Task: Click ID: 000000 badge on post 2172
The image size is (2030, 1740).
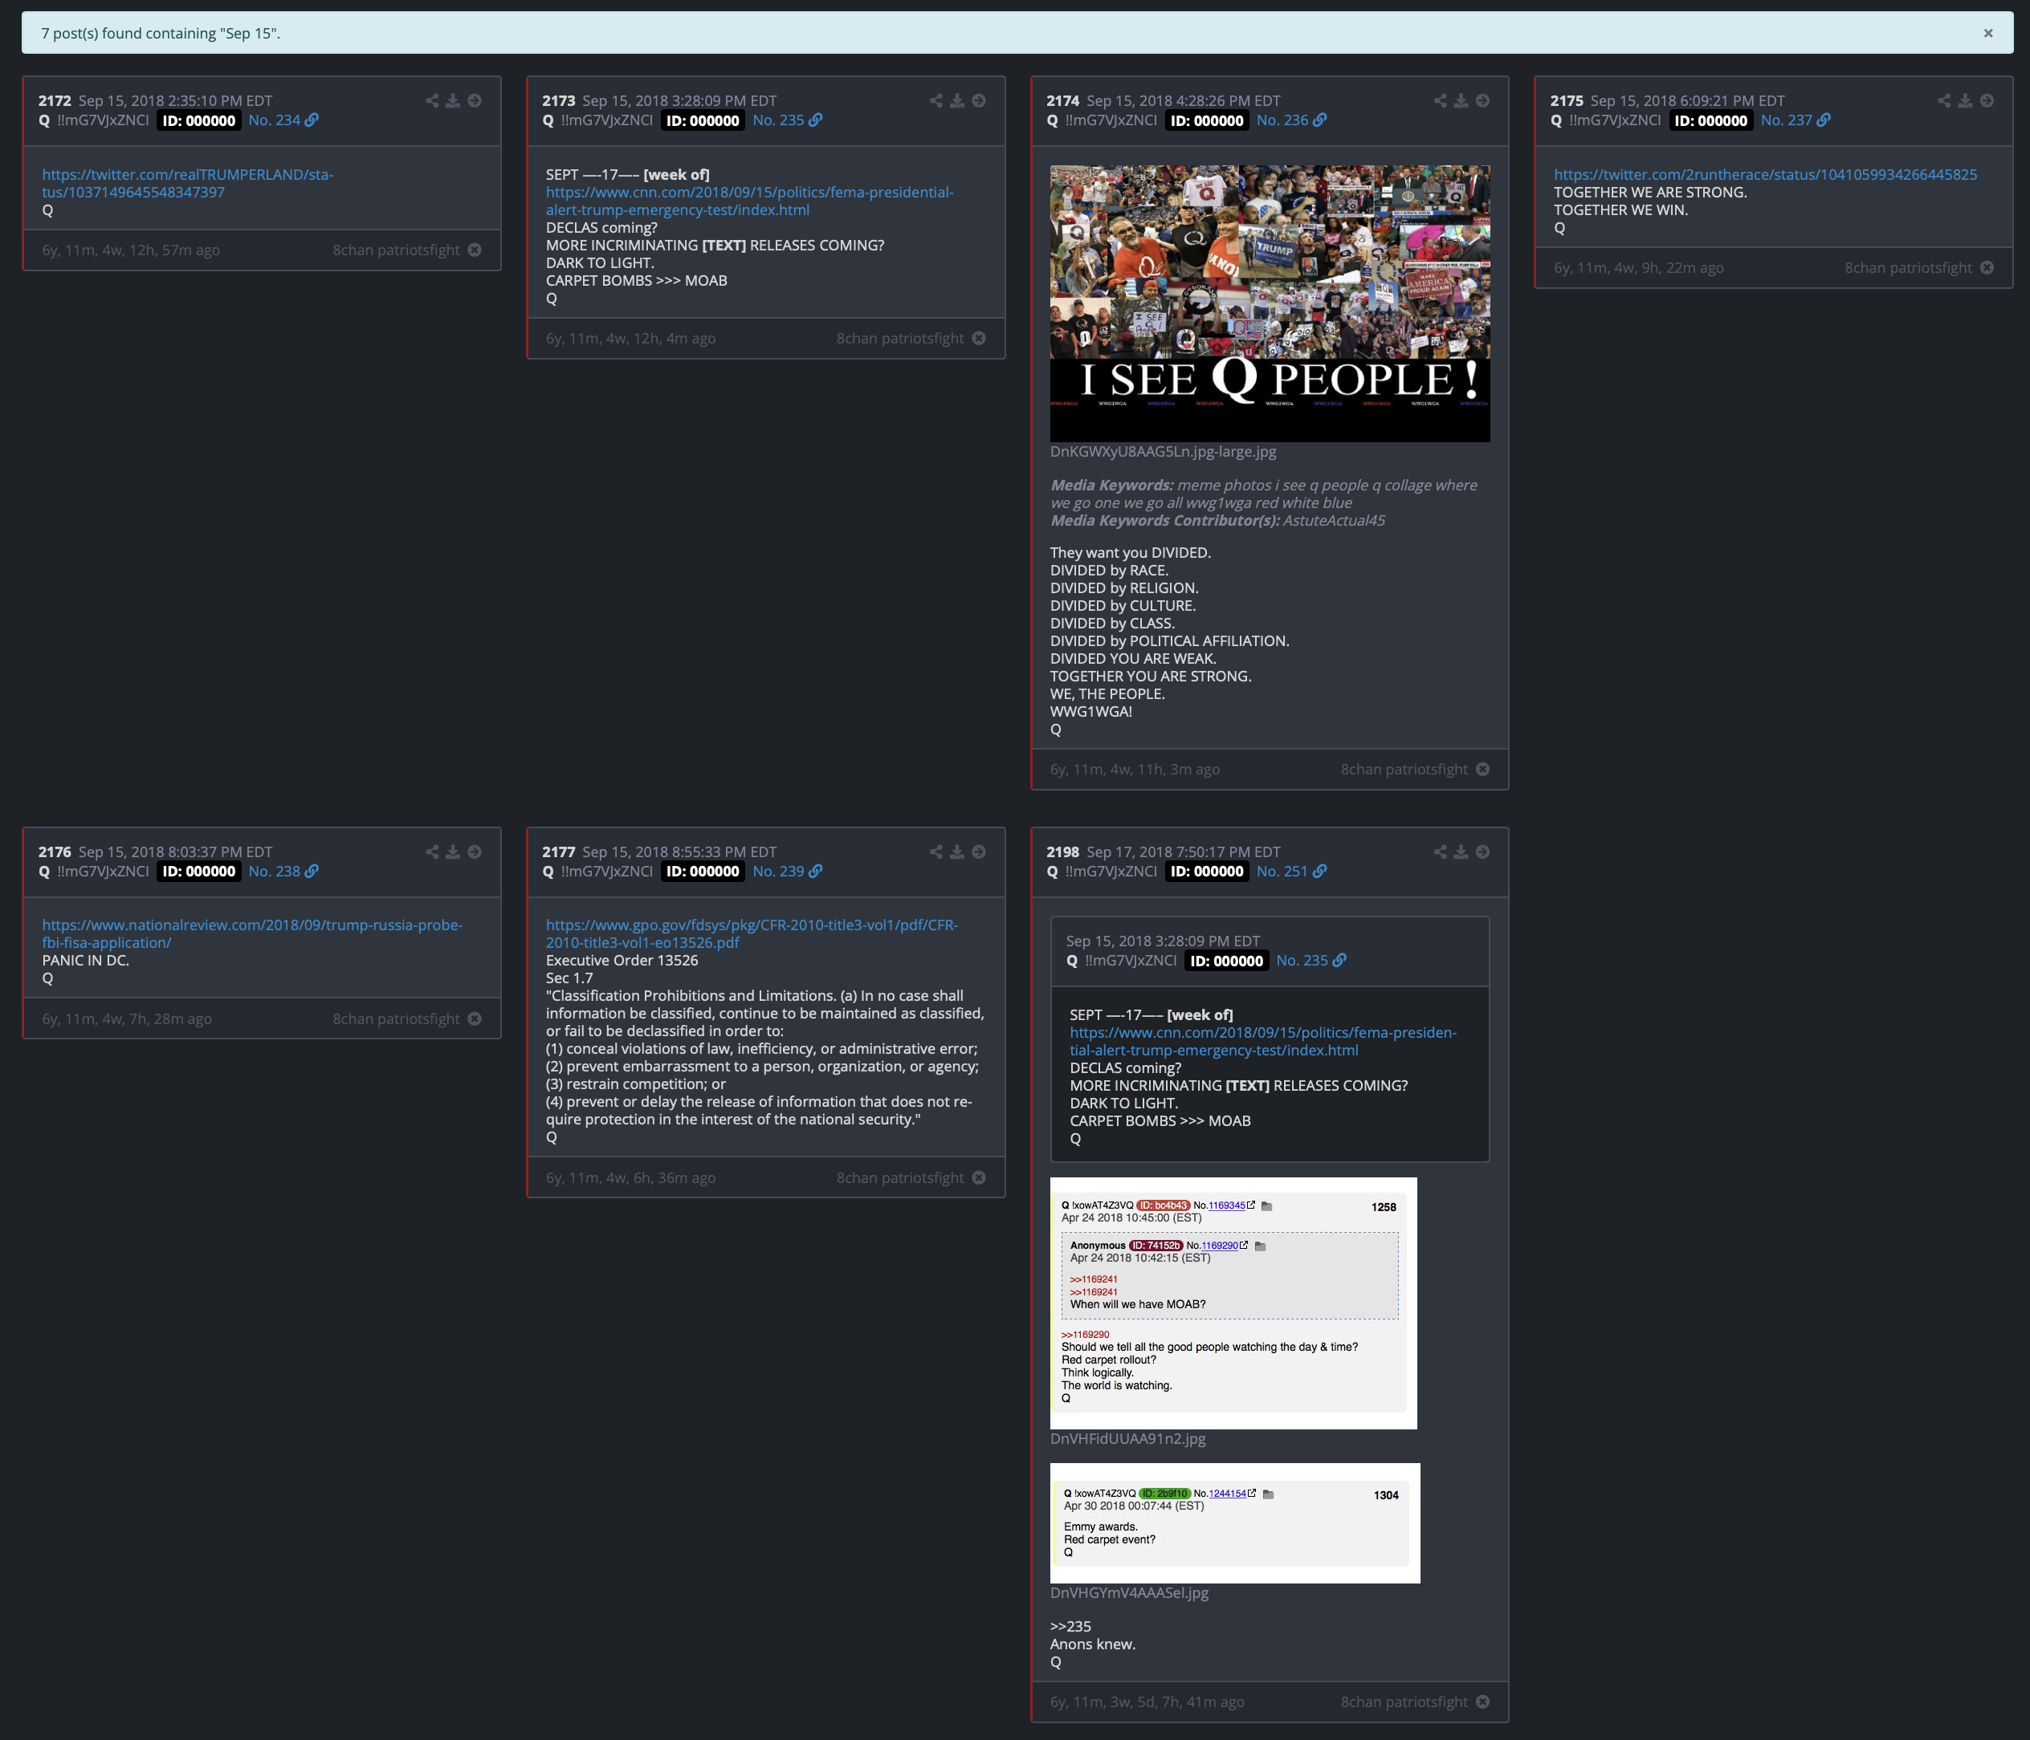Action: [x=198, y=120]
